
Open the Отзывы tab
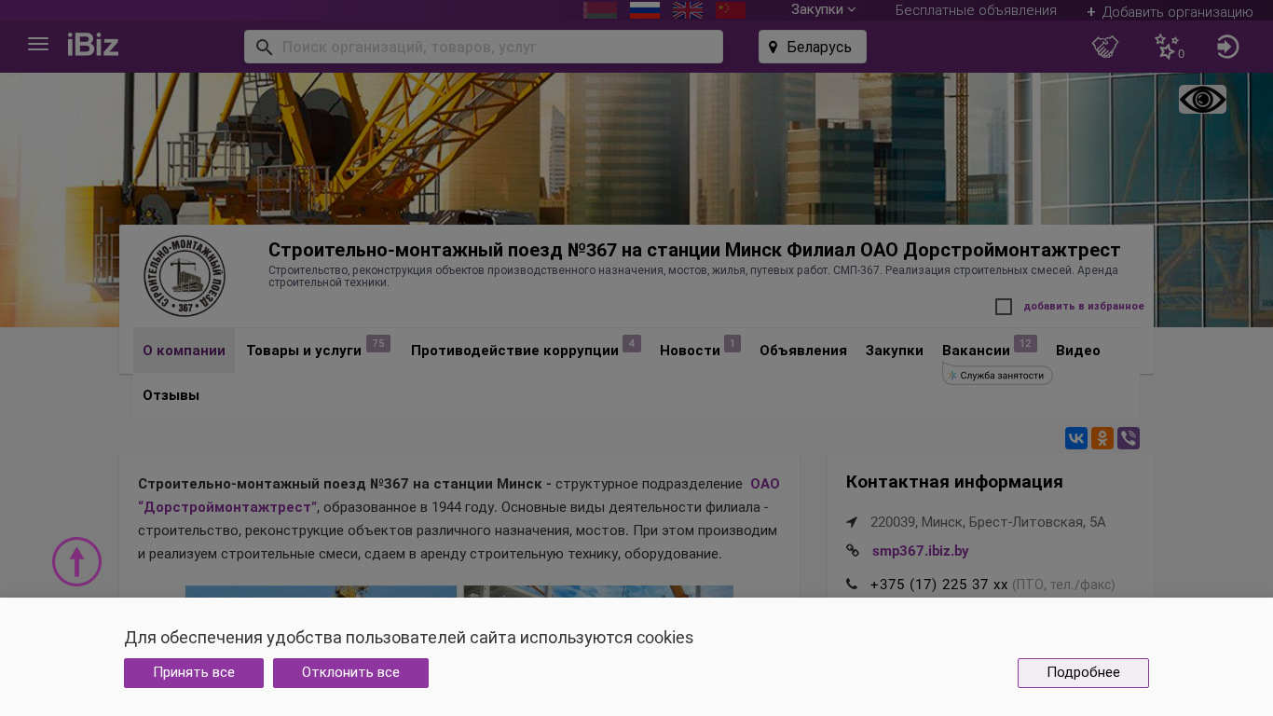[x=171, y=395]
